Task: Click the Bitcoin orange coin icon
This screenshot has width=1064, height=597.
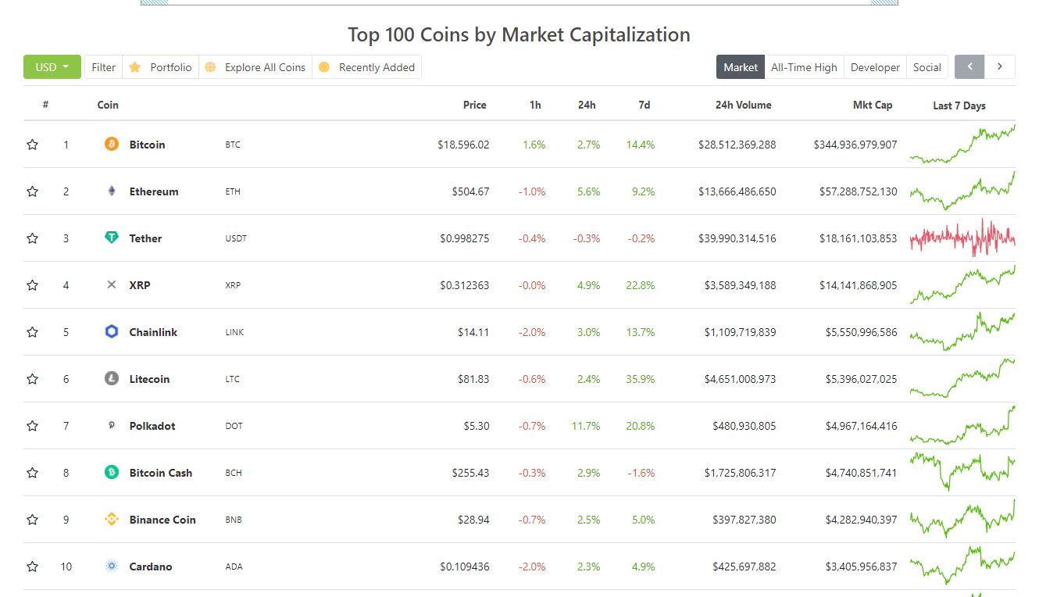Action: coord(112,144)
